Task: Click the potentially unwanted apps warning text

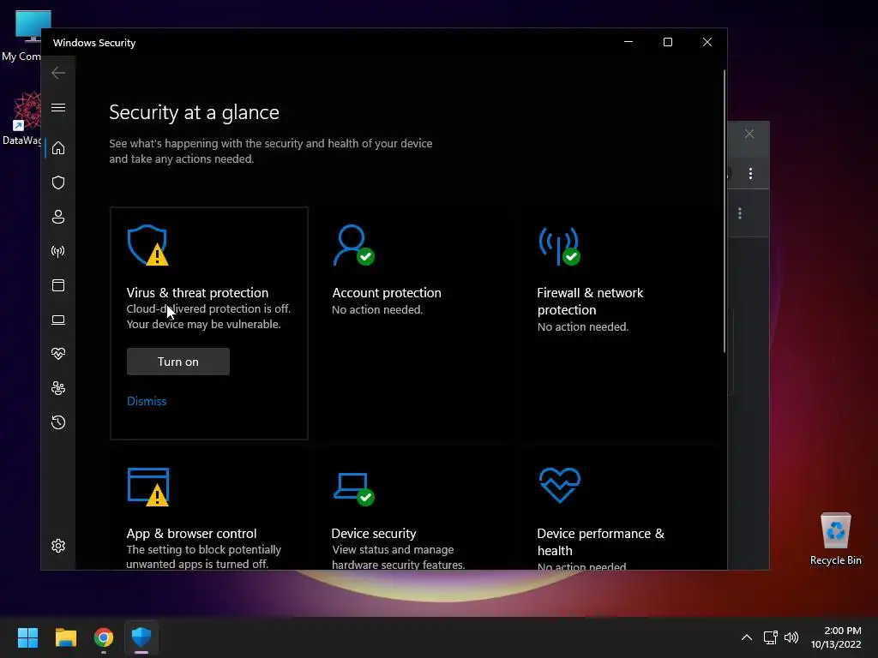Action: pyautogui.click(x=204, y=557)
